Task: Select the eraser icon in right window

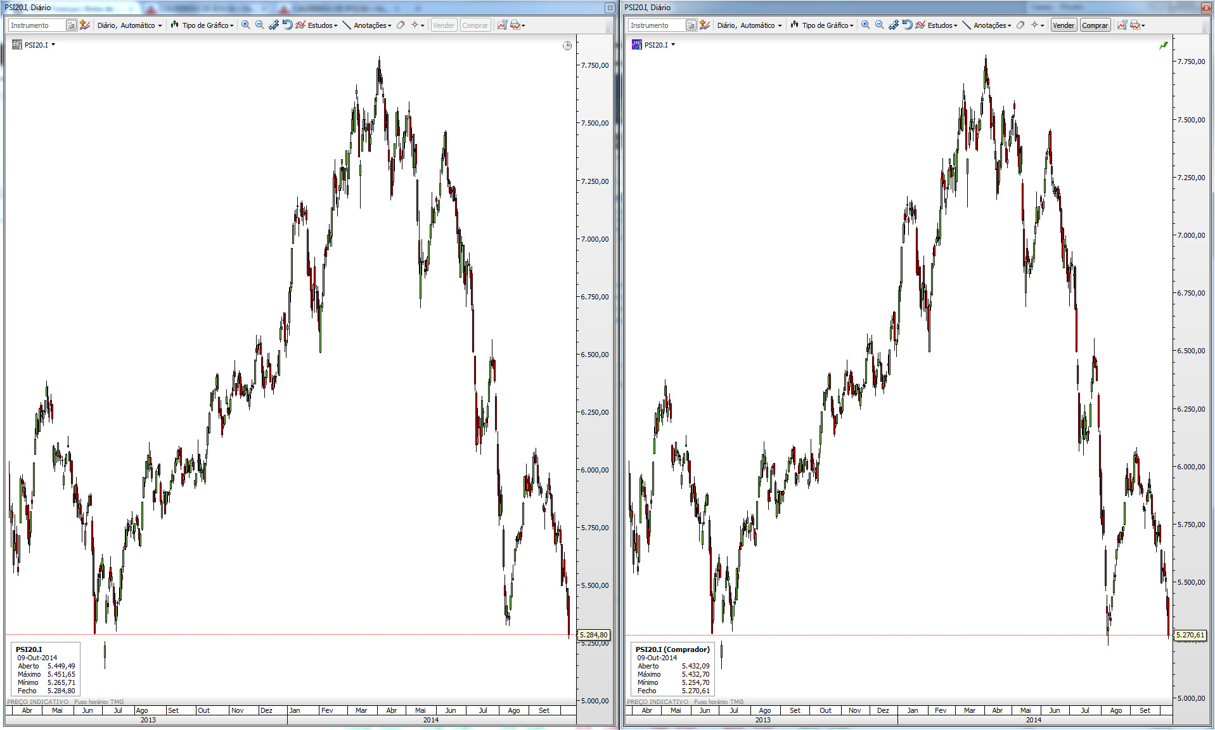Action: (1020, 25)
